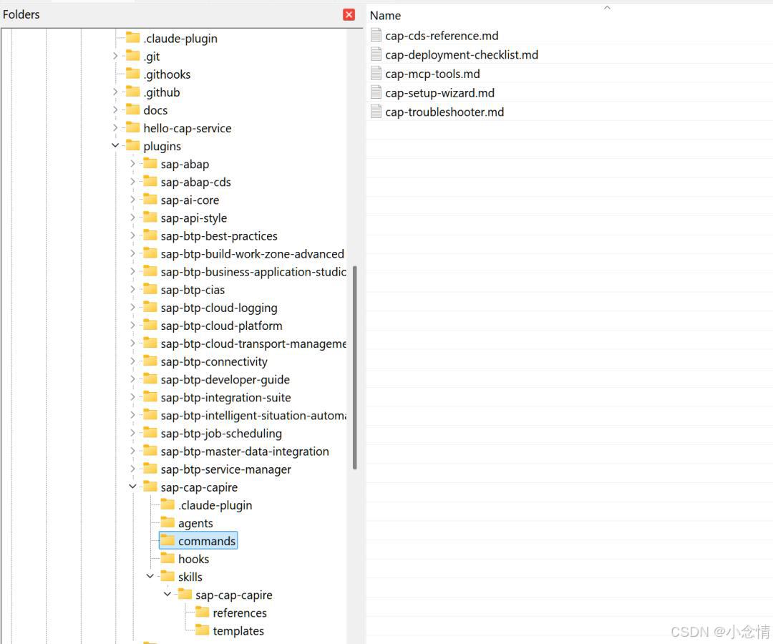Click the sap-abap-cds folder icon
773x644 pixels.
point(150,182)
